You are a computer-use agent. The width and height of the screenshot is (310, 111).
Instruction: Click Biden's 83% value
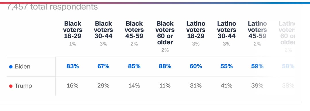[73, 66]
